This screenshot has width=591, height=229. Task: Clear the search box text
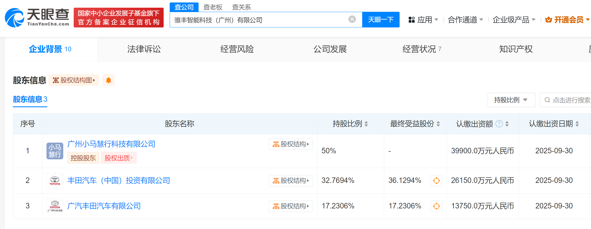tap(352, 19)
